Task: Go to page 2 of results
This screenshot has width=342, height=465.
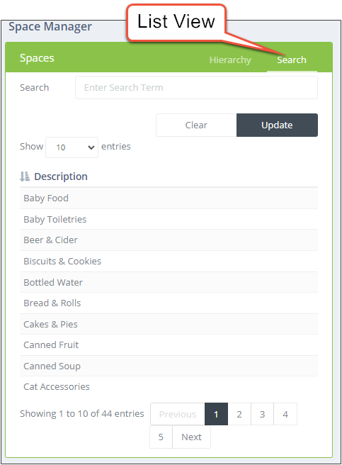Action: tap(239, 414)
